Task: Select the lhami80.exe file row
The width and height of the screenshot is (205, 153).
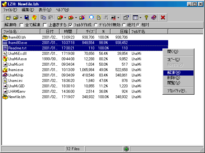Action: click(85, 43)
